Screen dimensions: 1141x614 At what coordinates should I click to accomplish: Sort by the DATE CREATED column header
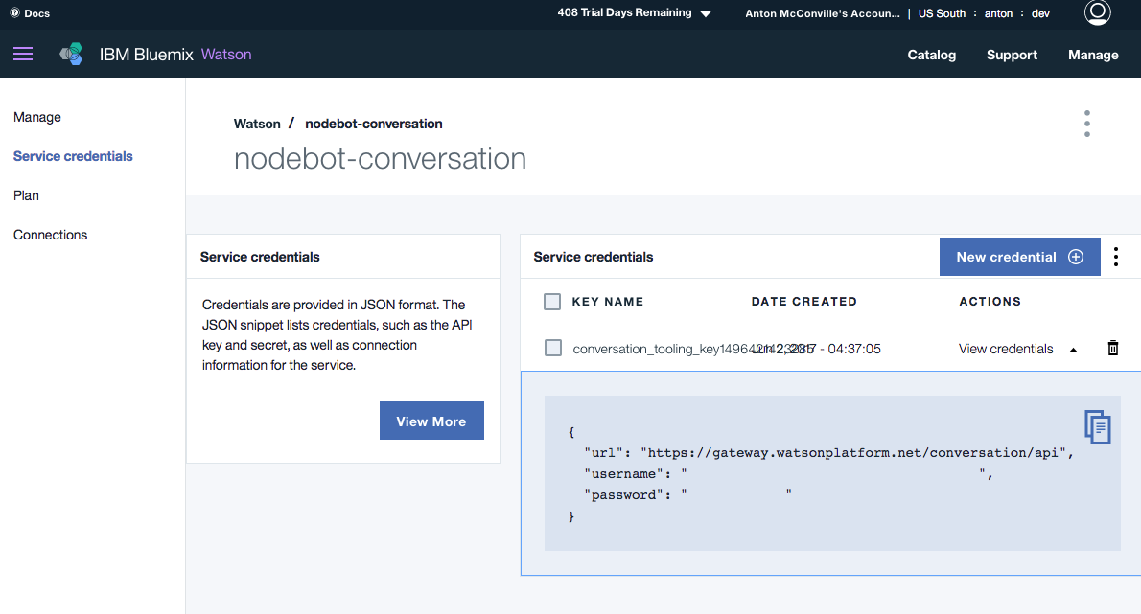click(x=804, y=302)
